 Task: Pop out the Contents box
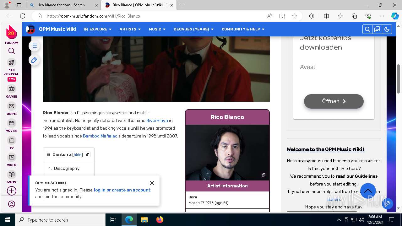pos(88,154)
